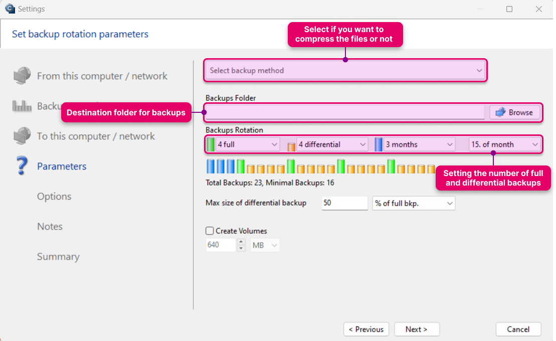Open the 4 differential dropdown
The image size is (556, 341).
tap(331, 144)
